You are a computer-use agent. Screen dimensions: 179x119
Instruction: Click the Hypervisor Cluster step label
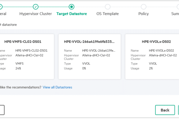[35, 14]
